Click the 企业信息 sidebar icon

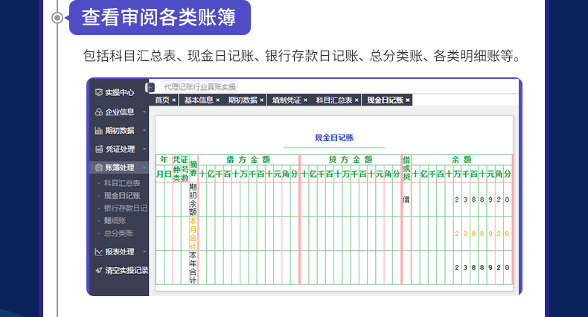(99, 112)
